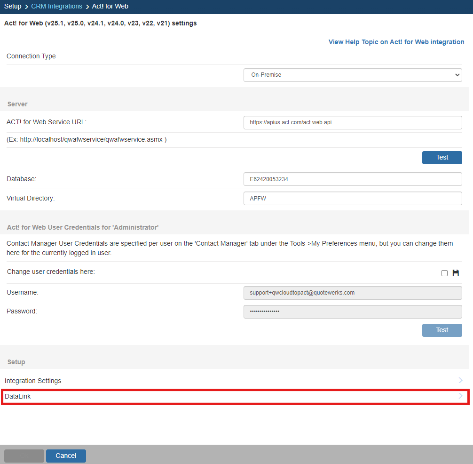
Task: Open View Help Topic on Act! integration link
Action: [x=396, y=42]
